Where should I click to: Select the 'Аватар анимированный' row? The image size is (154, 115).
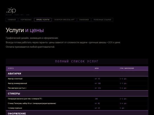(77, 83)
